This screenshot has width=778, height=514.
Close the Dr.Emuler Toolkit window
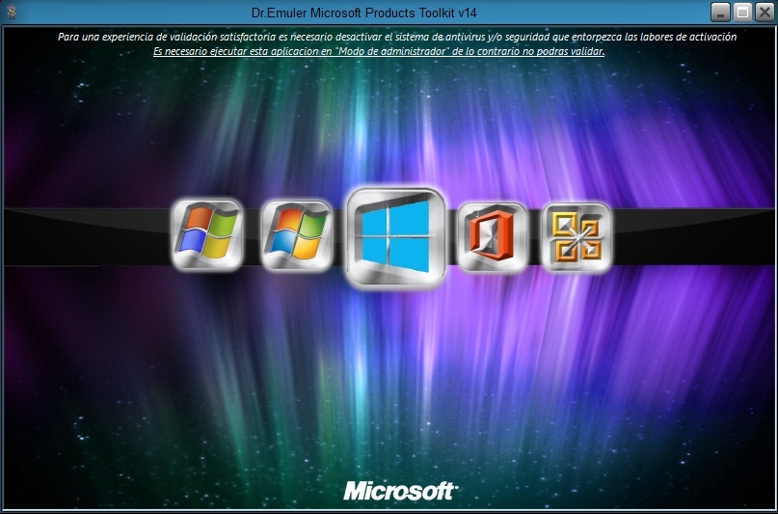765,13
